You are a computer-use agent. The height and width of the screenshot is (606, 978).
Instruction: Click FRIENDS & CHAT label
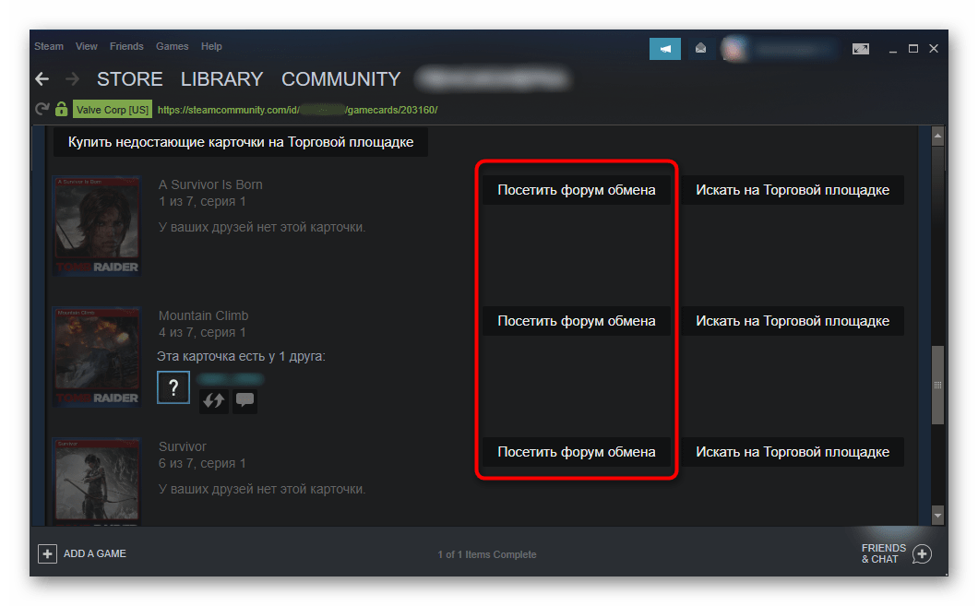coord(884,553)
